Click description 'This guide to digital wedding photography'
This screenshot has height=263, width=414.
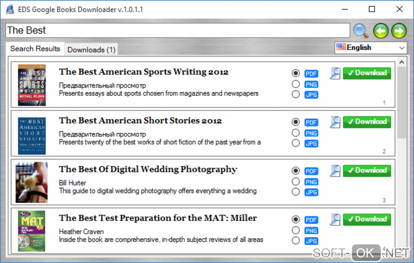point(157,191)
